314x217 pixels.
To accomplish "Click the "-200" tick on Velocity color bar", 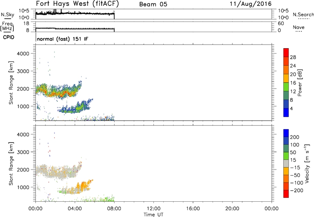I will (296, 190).
